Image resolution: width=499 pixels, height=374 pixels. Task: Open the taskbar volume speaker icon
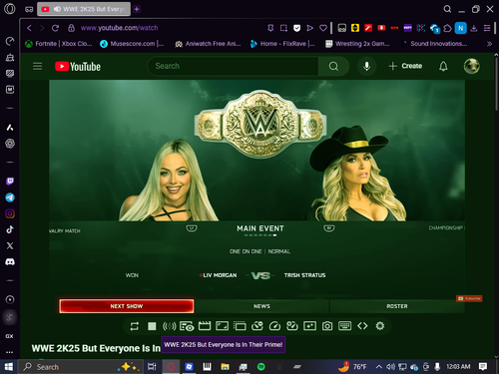click(x=390, y=367)
